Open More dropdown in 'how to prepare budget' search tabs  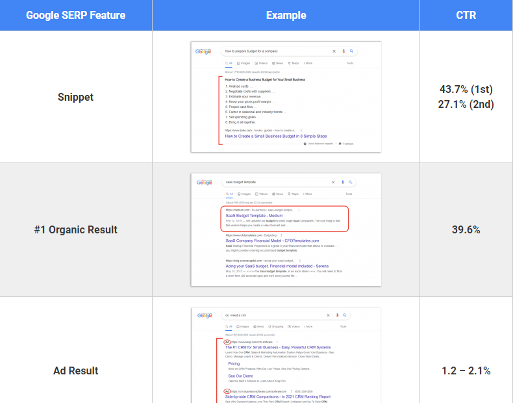(x=308, y=63)
